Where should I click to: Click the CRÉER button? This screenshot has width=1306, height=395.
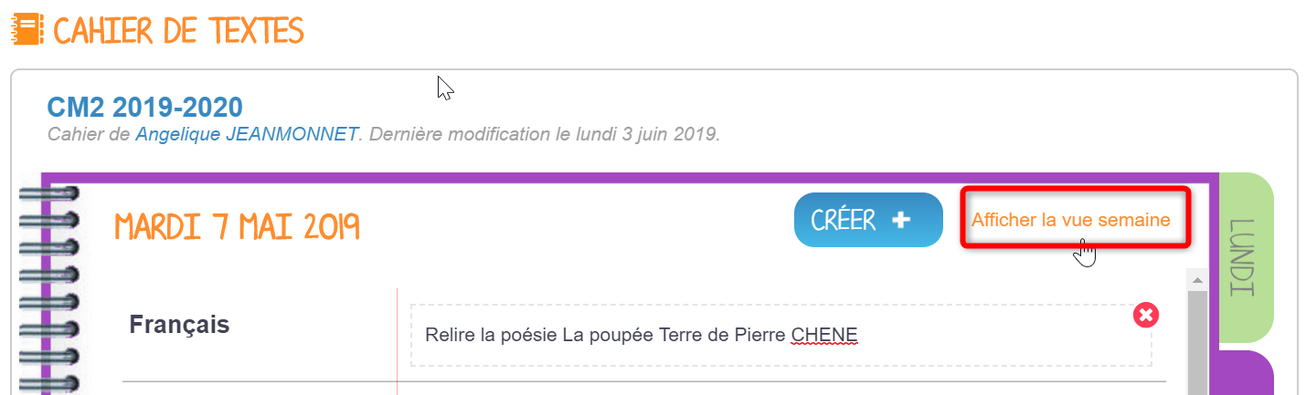(x=868, y=220)
